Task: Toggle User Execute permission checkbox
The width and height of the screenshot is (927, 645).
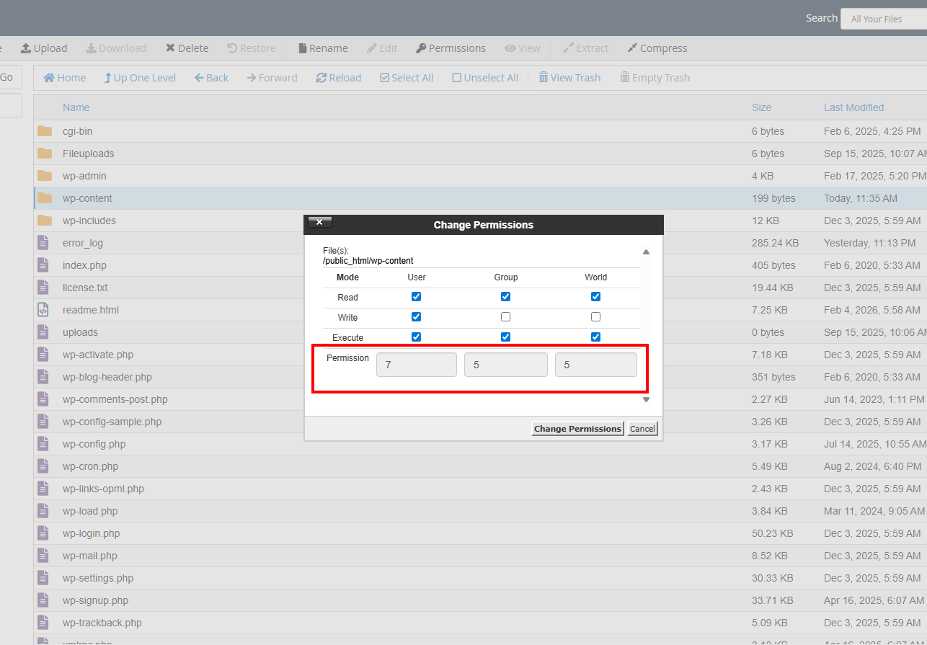Action: point(416,337)
